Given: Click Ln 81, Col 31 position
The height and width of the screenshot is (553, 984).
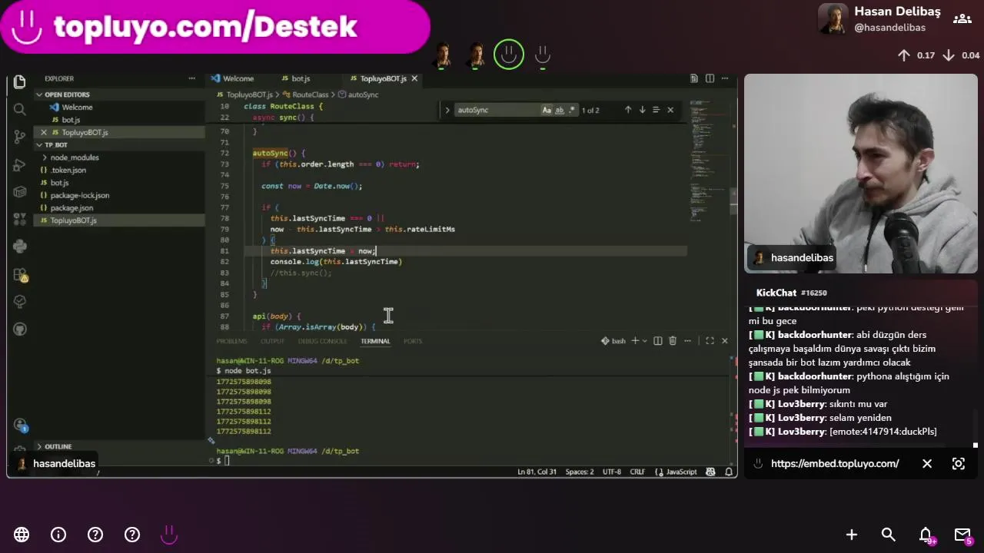Looking at the screenshot, I should tap(537, 472).
